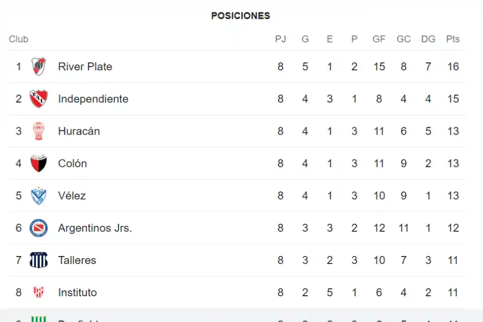Open the Argentinos Jrs. team link
The image size is (483, 322).
(95, 228)
